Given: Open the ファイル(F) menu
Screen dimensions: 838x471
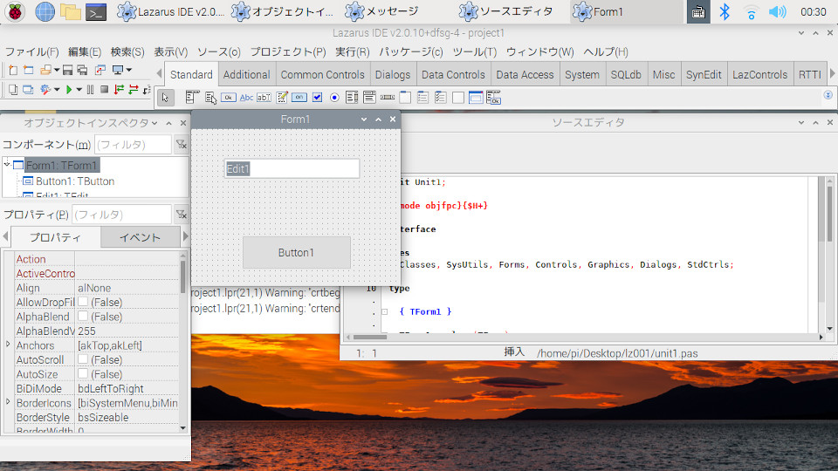Looking at the screenshot, I should pos(31,51).
